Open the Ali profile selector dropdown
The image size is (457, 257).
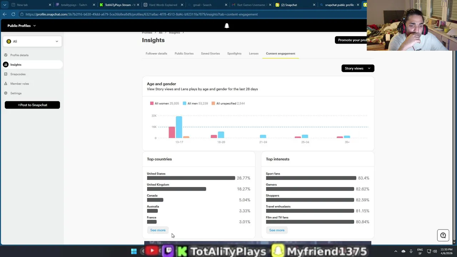[x=32, y=41]
